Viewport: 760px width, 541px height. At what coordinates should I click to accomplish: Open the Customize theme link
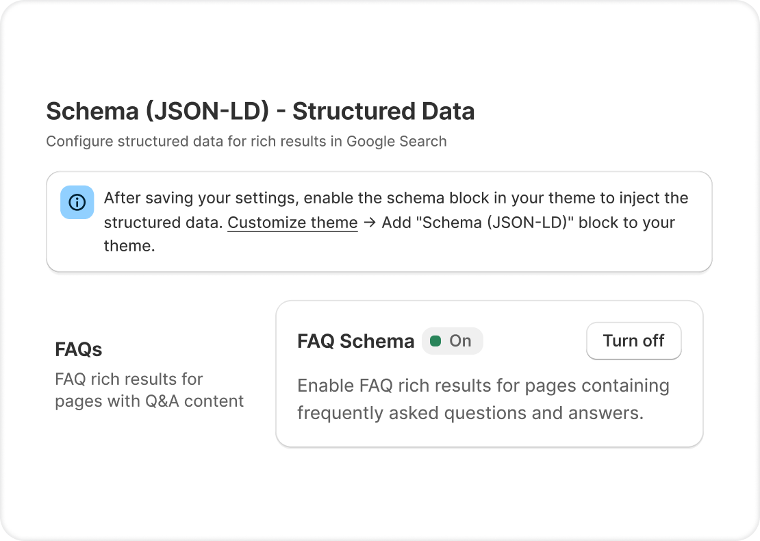pos(292,223)
